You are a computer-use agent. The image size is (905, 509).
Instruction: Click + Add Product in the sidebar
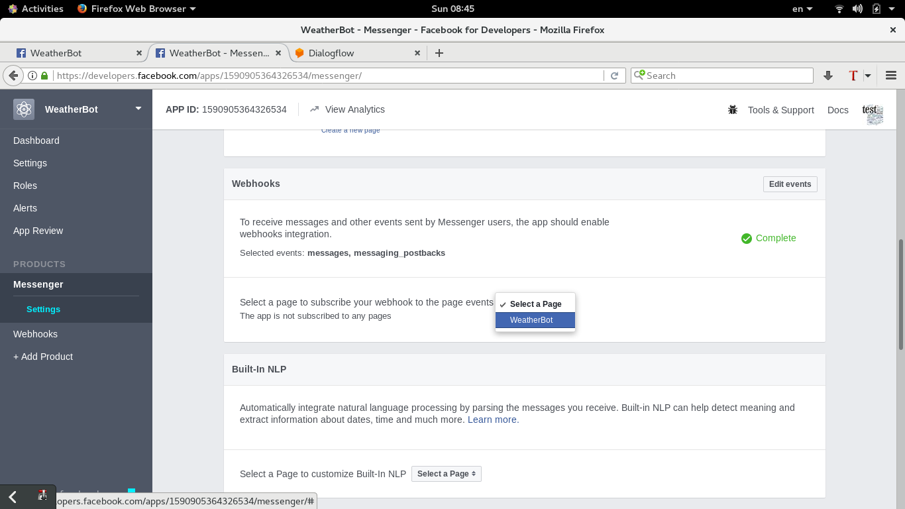(x=43, y=357)
